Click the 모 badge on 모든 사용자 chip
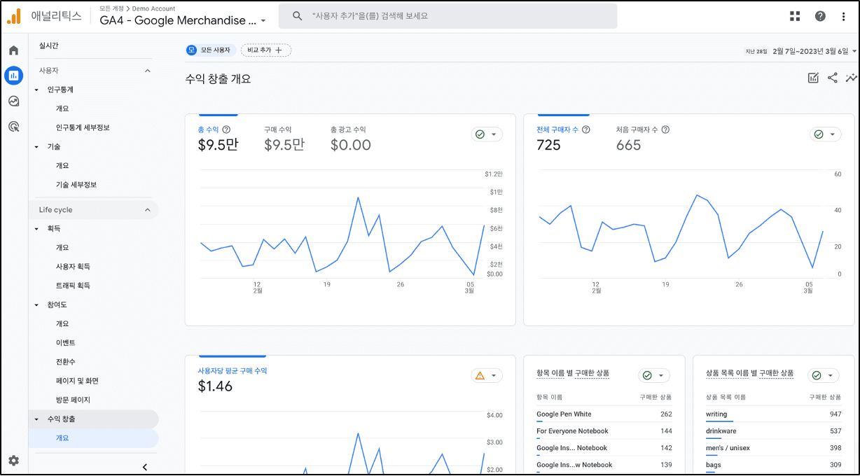Viewport: 860px width, 476px height. click(x=191, y=50)
